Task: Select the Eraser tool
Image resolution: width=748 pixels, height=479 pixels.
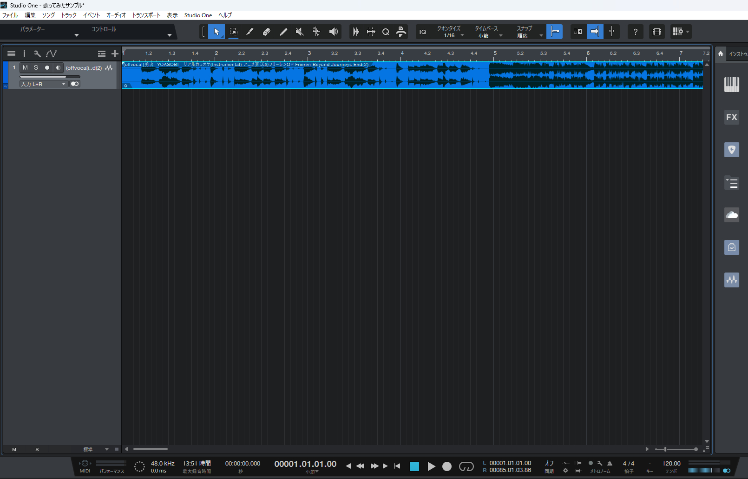Action: coord(266,32)
